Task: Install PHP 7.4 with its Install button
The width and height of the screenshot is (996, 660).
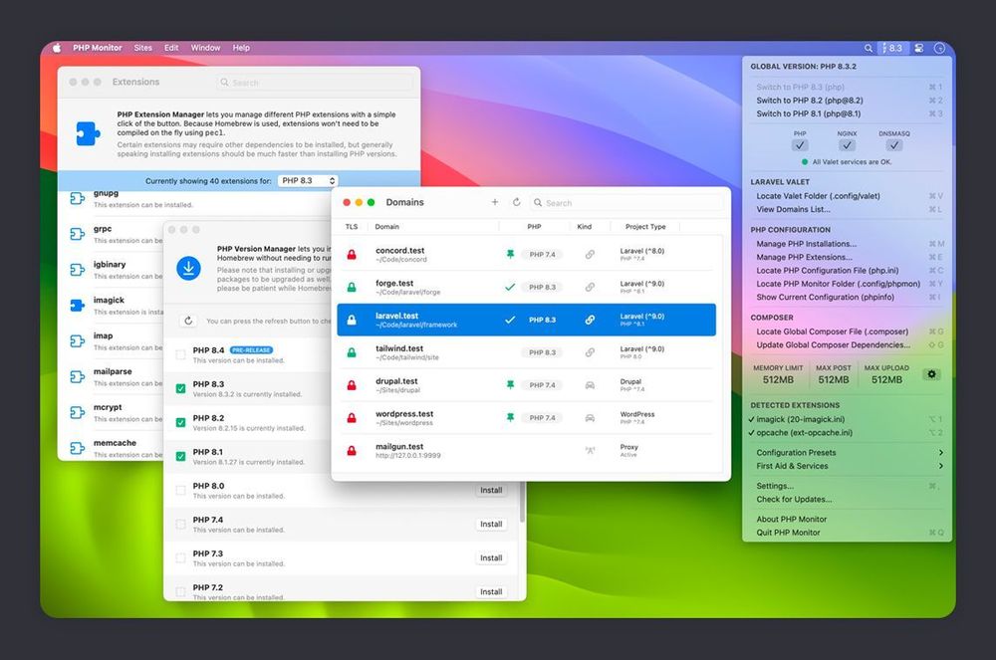Action: tap(491, 524)
